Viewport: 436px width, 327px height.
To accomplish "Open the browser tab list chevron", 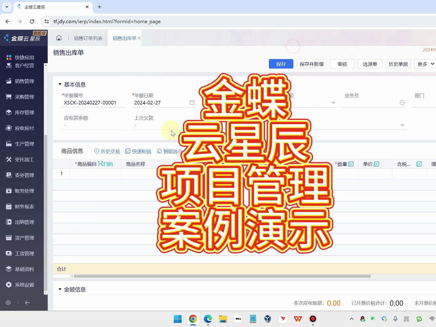I will pyautogui.click(x=7, y=7).
